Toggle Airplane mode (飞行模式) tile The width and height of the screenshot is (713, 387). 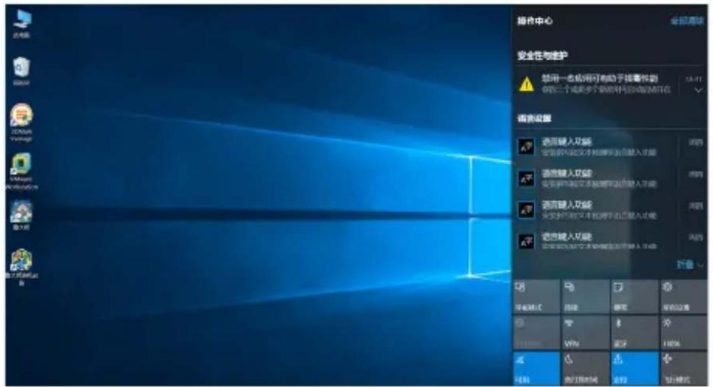(x=684, y=368)
